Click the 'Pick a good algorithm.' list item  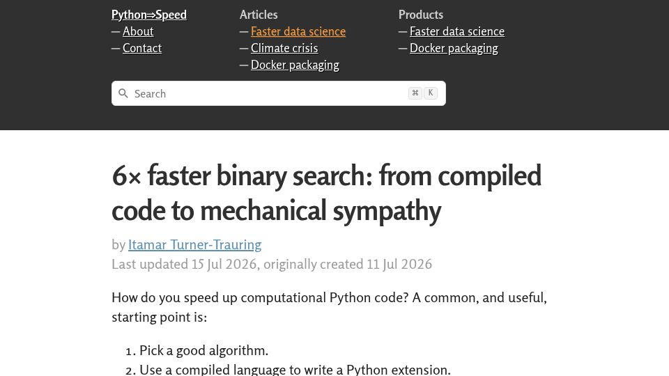203,350
